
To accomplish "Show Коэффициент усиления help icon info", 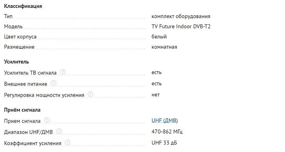I will click(67, 143).
